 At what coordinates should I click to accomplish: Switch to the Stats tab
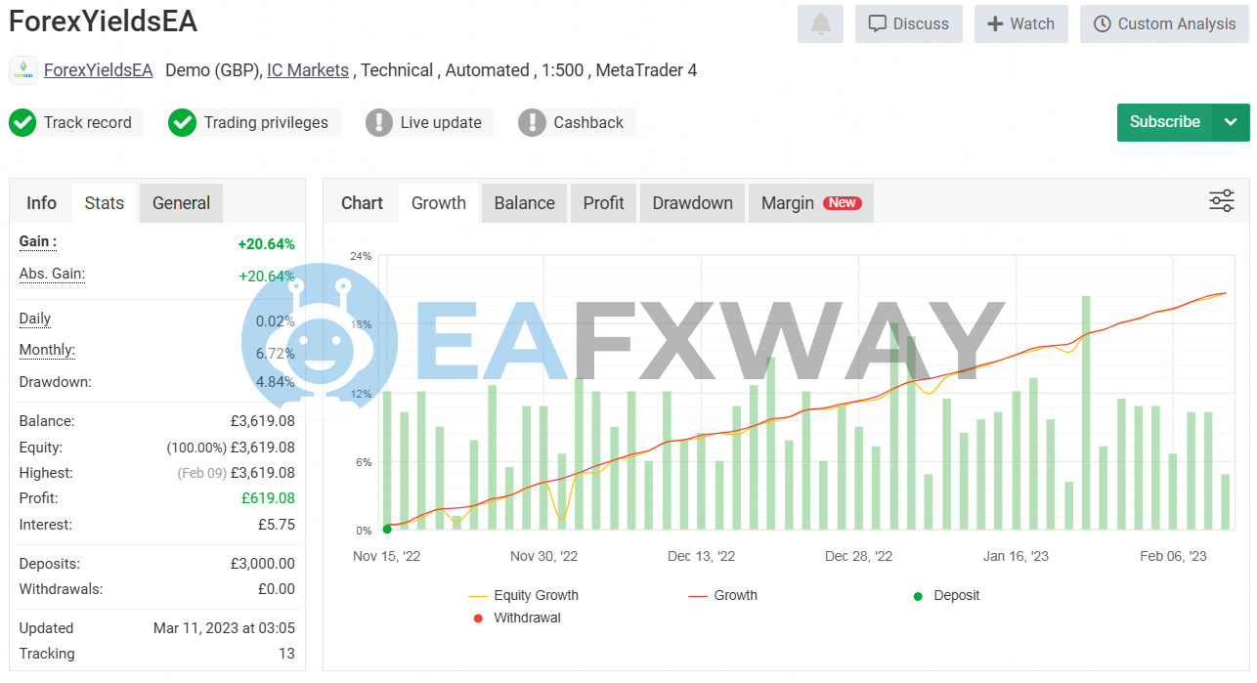click(x=105, y=203)
